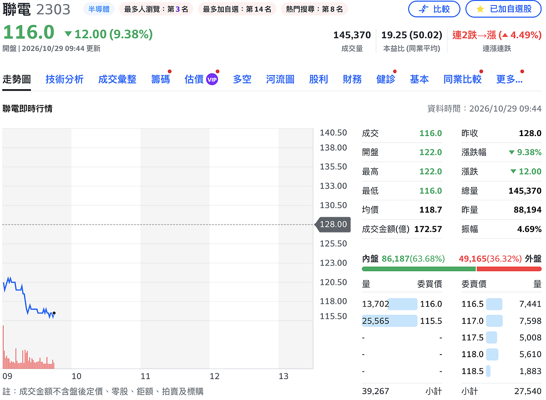
Task: Click the 熱門搜尋：第8名 badge
Action: 314,9
